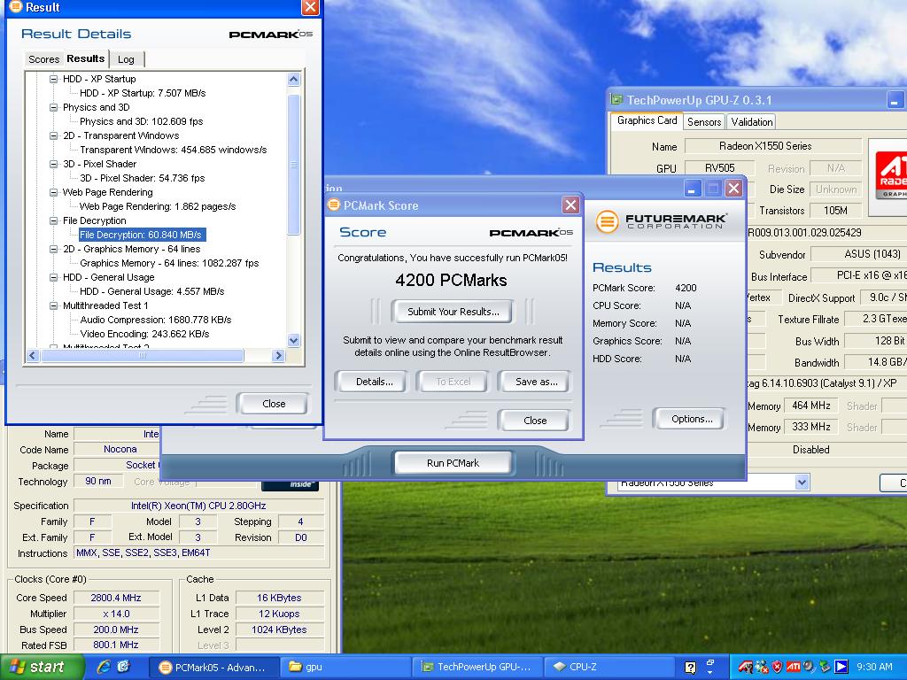Select the Web Page Rendering: 1.862 pages/s row
The image size is (907, 680).
pos(158,206)
